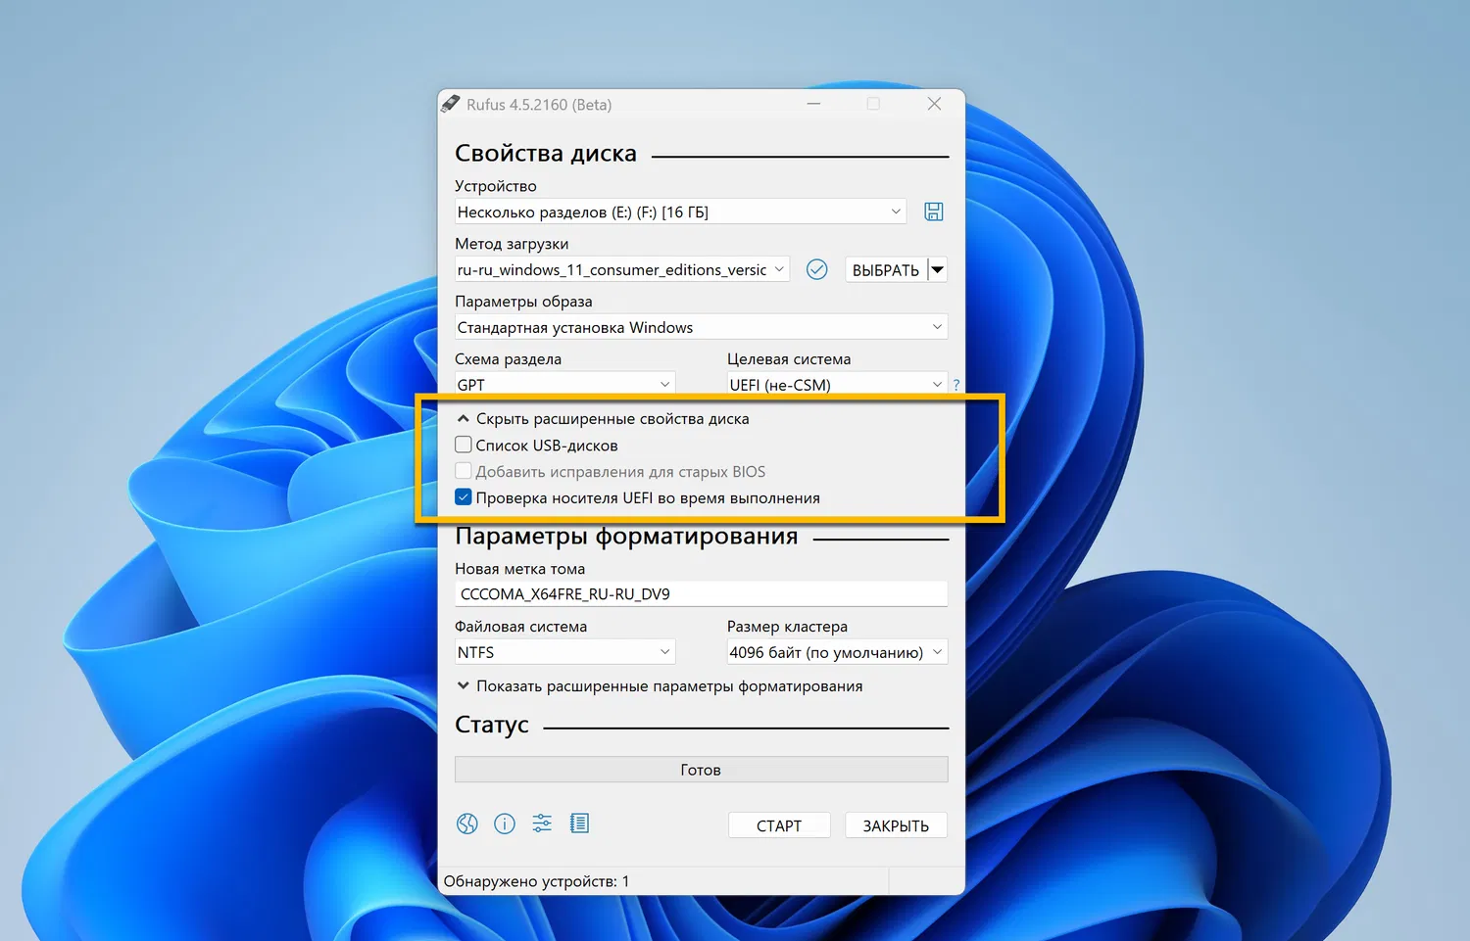Open the Файловая система NTFS dropdown
The image size is (1470, 941).
pyautogui.click(x=564, y=652)
